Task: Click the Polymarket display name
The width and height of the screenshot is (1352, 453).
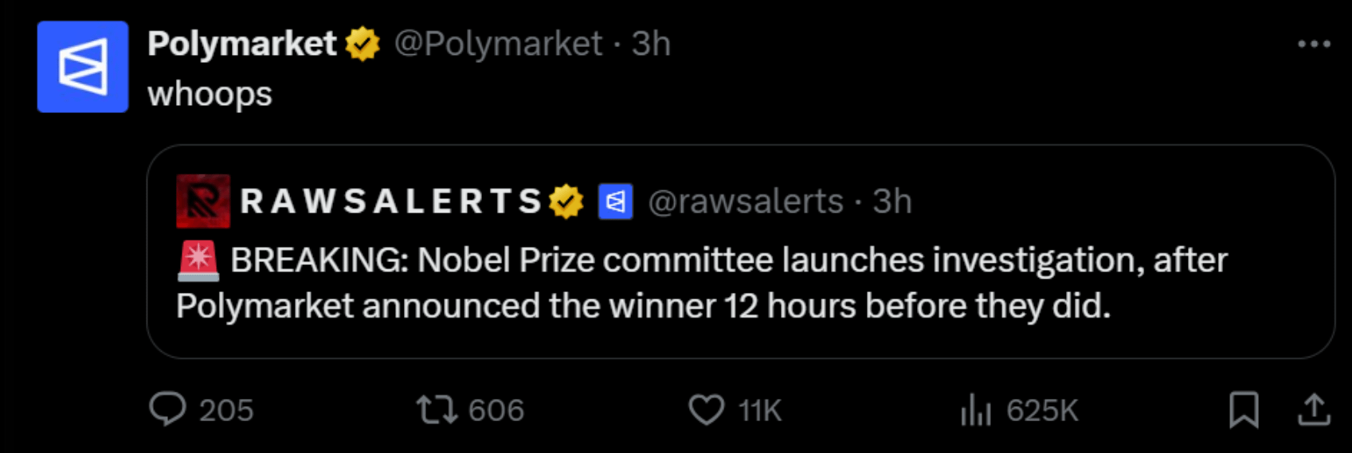Action: (x=241, y=44)
